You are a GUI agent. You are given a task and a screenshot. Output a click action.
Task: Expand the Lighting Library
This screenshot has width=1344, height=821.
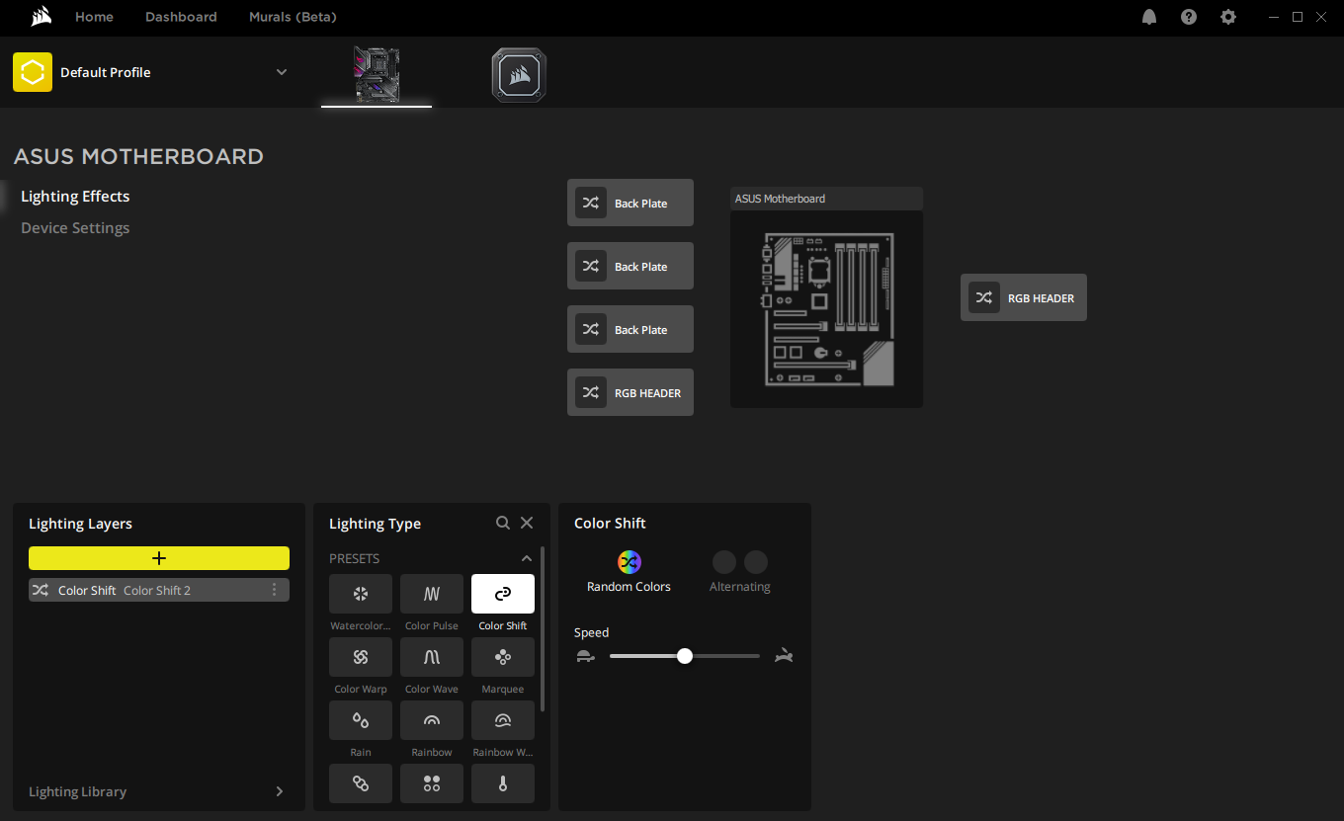(x=280, y=791)
